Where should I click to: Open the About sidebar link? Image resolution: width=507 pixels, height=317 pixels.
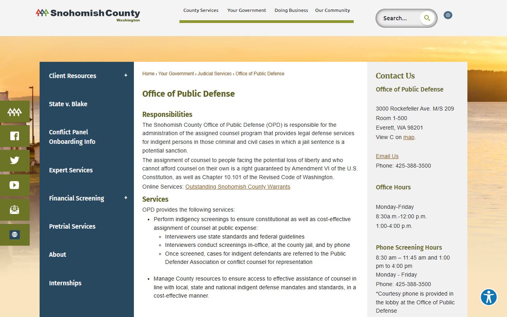(x=57, y=254)
